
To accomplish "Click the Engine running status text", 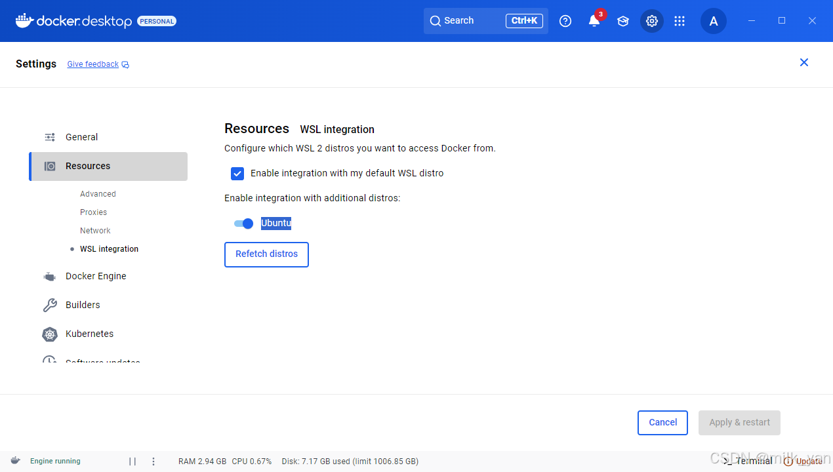I will [55, 462].
